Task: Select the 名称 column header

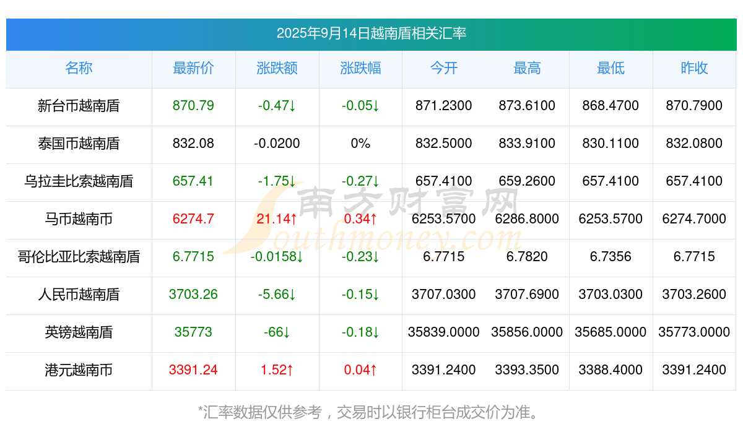Action: pos(79,68)
